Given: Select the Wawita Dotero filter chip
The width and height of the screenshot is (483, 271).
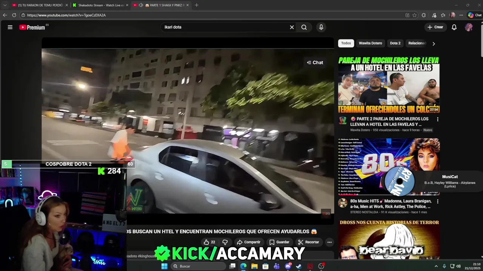Looking at the screenshot, I should point(370,43).
